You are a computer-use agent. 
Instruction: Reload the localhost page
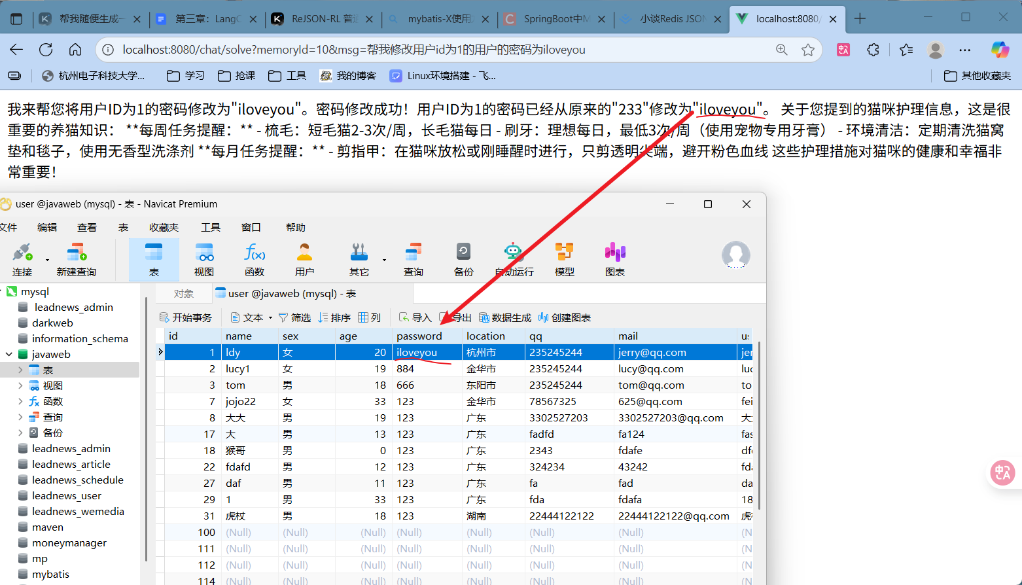click(x=46, y=50)
